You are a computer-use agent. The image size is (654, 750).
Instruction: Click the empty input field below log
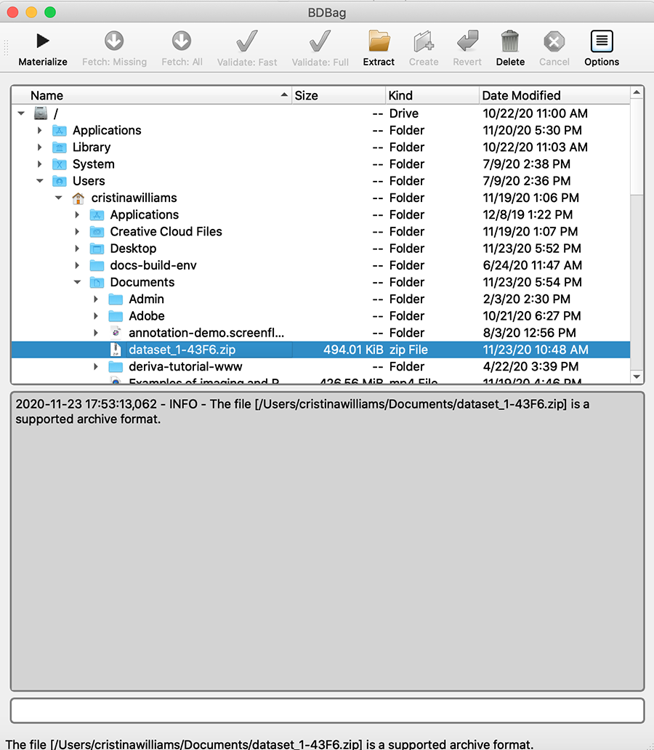[x=327, y=711]
